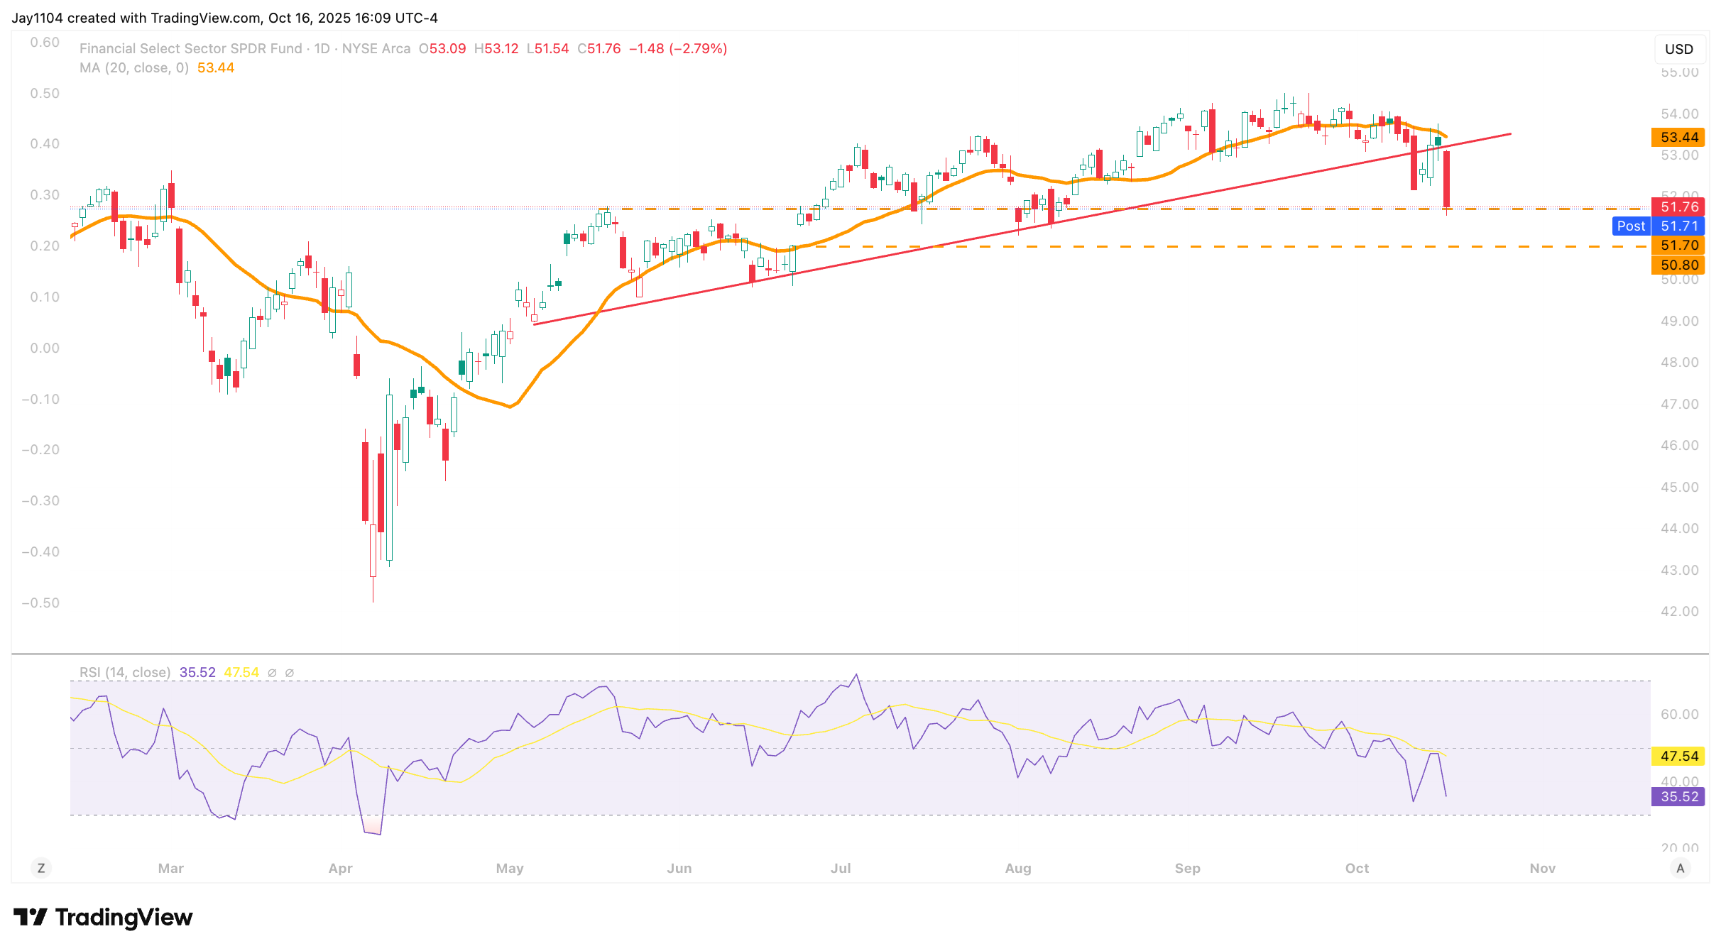1721x951 pixels.
Task: Click the orange 53.44 MA price label
Action: pyautogui.click(x=1678, y=137)
